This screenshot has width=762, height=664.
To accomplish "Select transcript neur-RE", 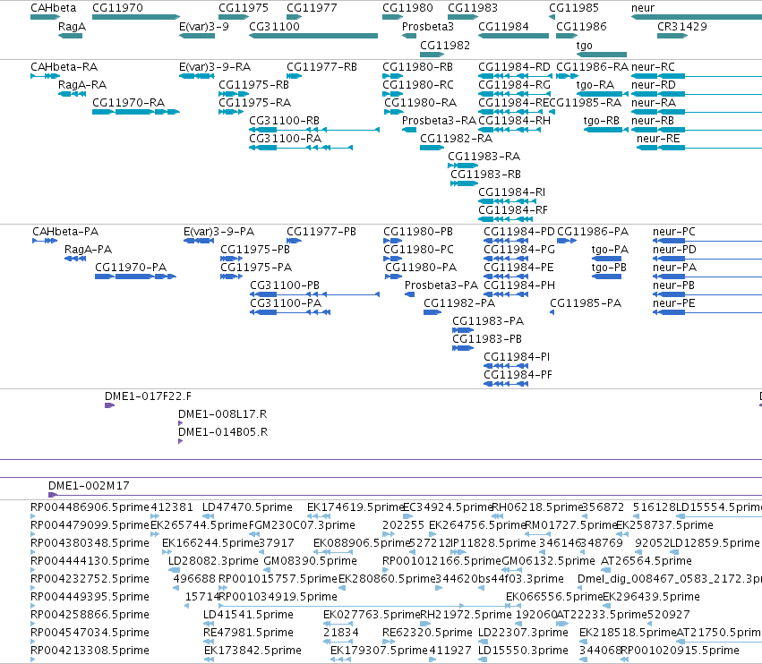I will coord(658,139).
